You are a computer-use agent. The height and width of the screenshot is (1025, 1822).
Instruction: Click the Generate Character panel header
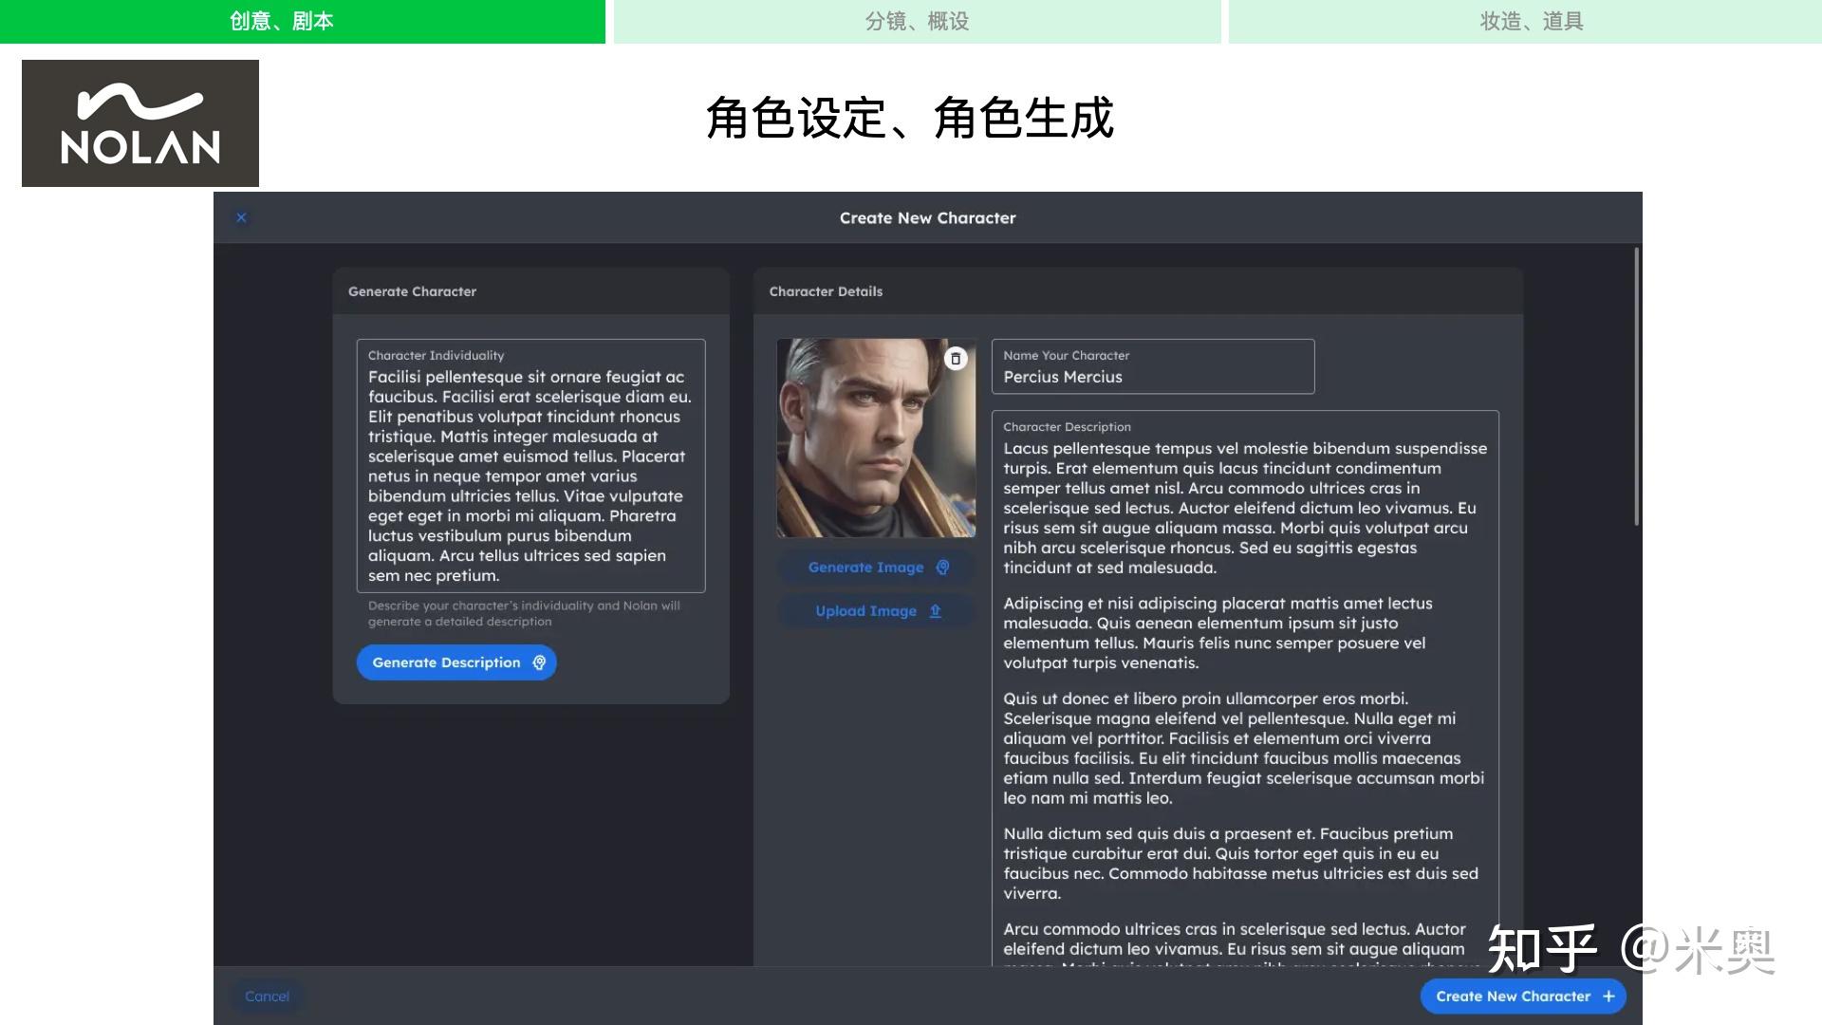coord(530,291)
